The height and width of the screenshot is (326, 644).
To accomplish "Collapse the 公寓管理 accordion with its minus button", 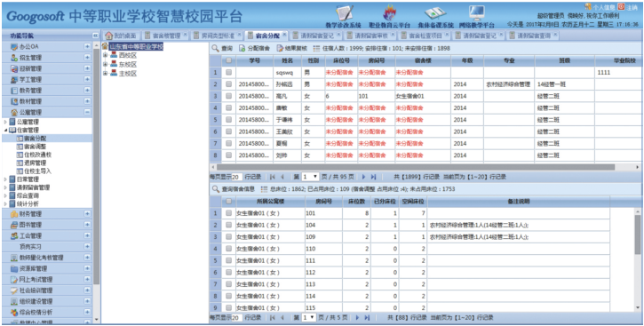I will [x=87, y=112].
